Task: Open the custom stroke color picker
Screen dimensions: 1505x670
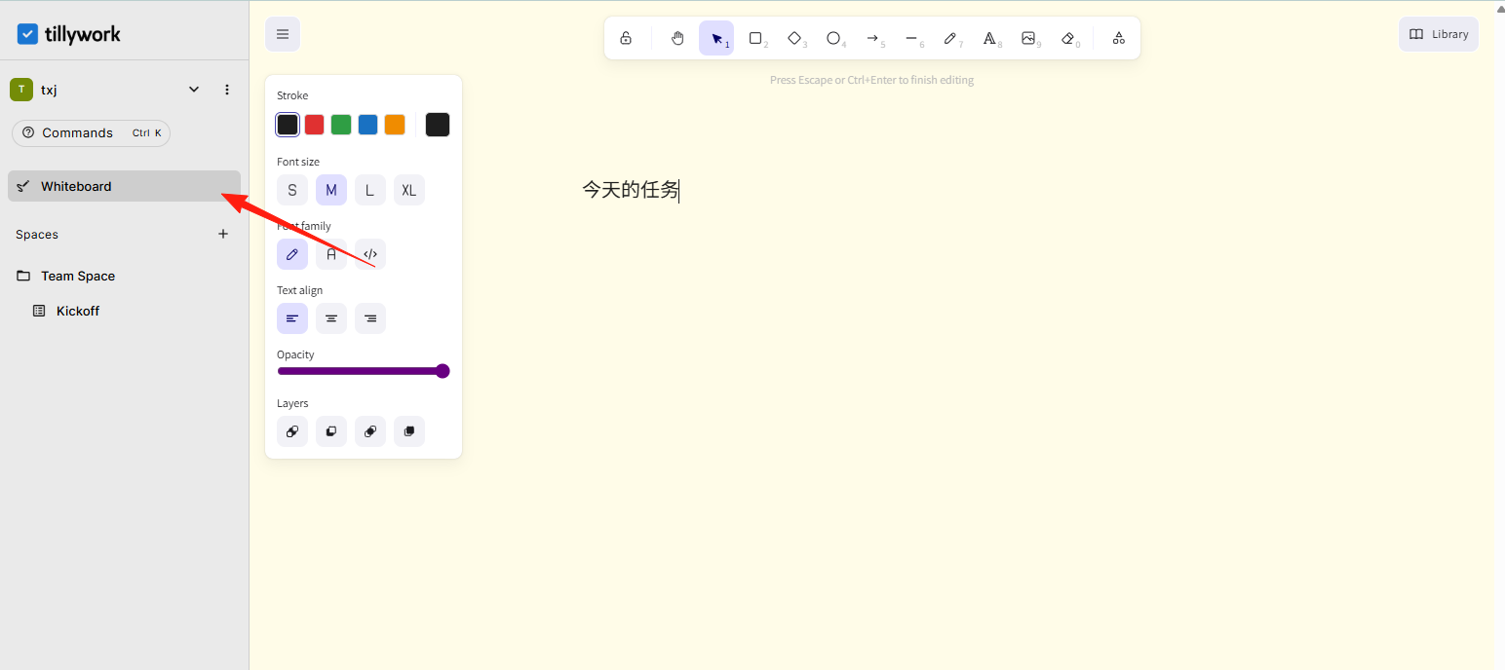Action: [x=438, y=125]
